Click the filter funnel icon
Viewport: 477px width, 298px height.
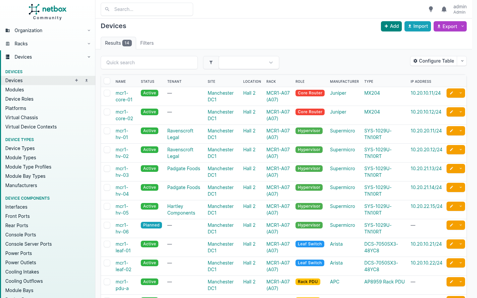[211, 63]
